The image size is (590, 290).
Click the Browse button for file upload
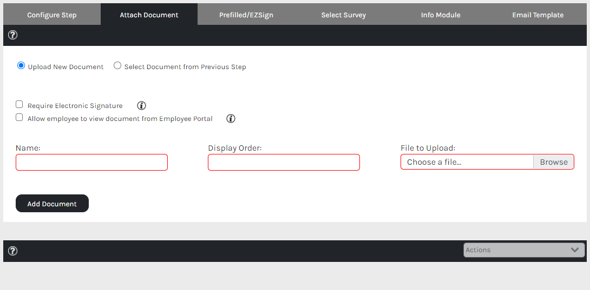(553, 162)
